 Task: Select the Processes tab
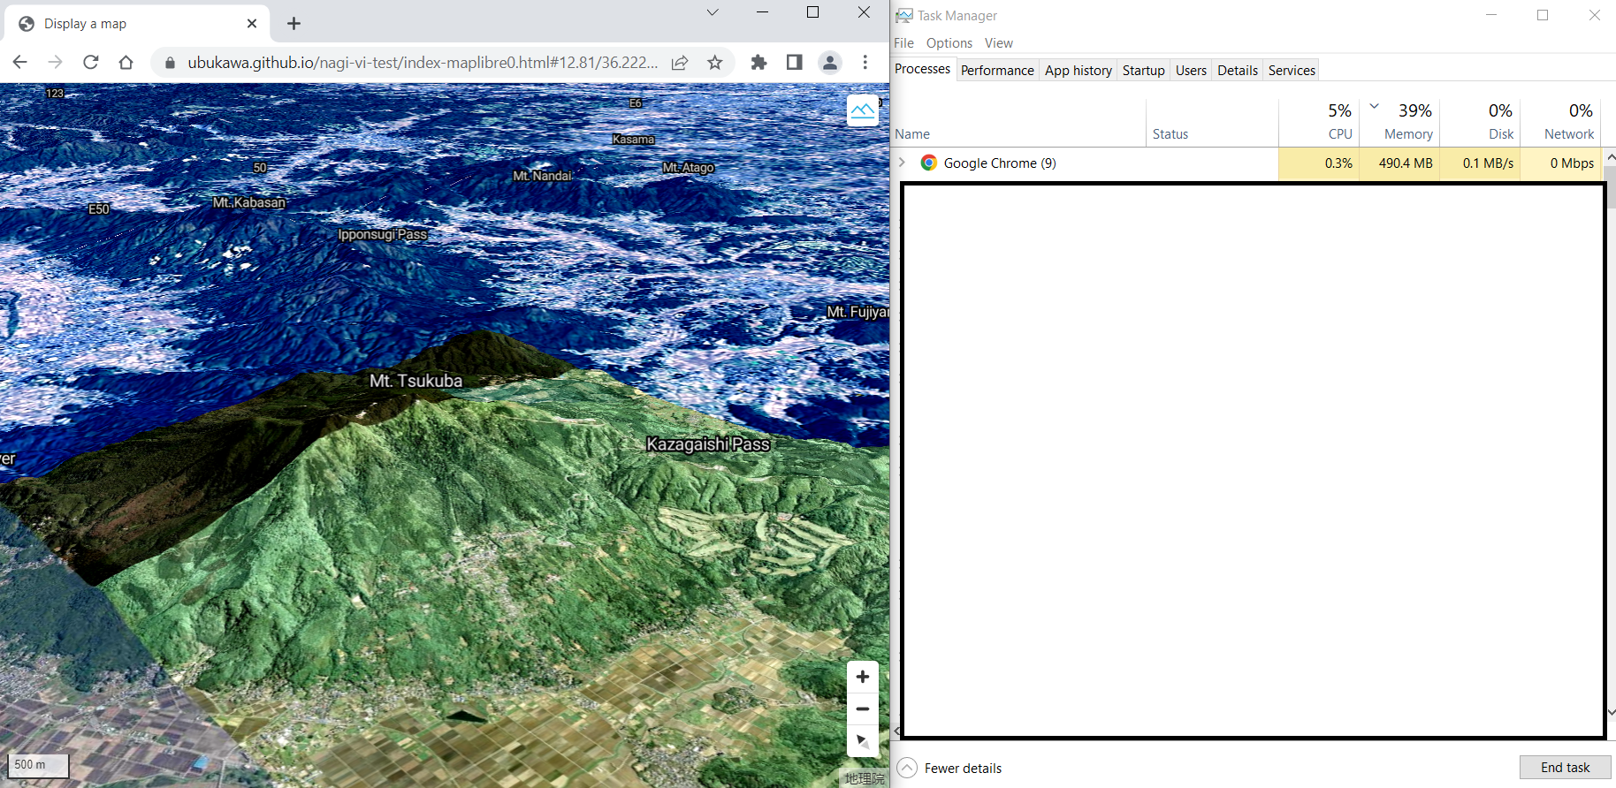922,69
